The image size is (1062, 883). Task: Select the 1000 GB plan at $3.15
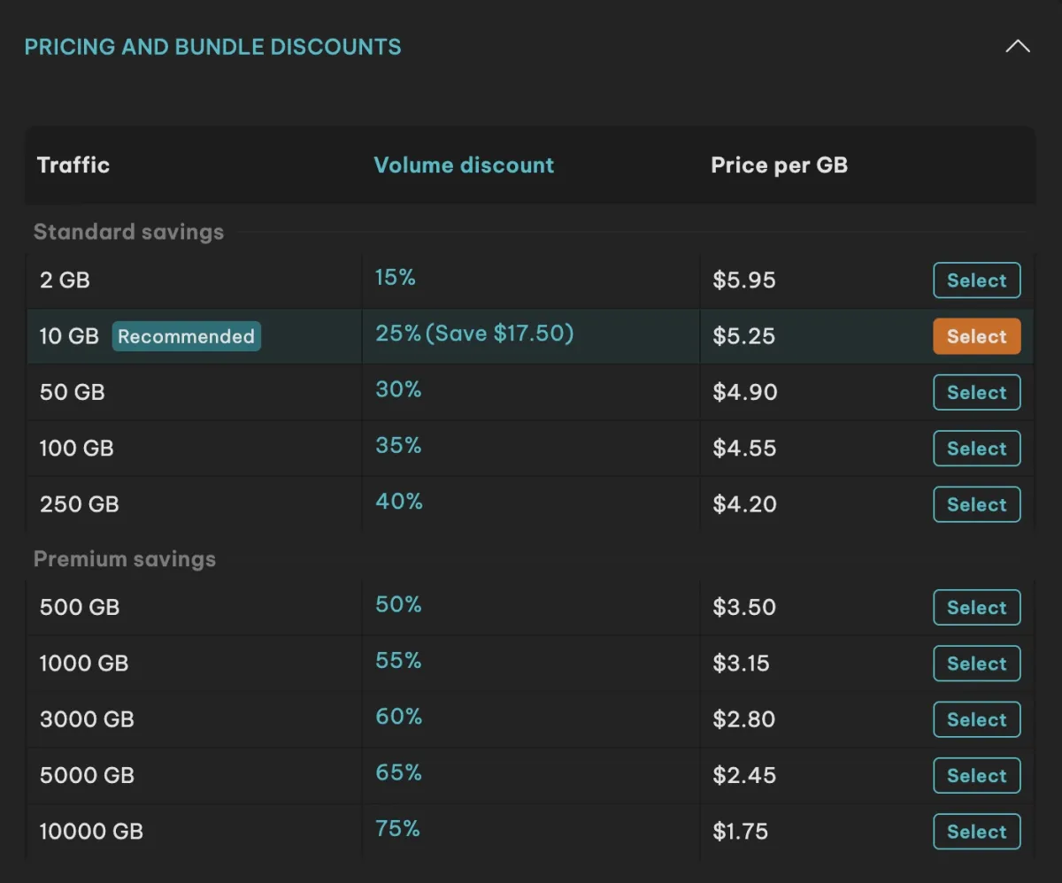pyautogui.click(x=977, y=664)
